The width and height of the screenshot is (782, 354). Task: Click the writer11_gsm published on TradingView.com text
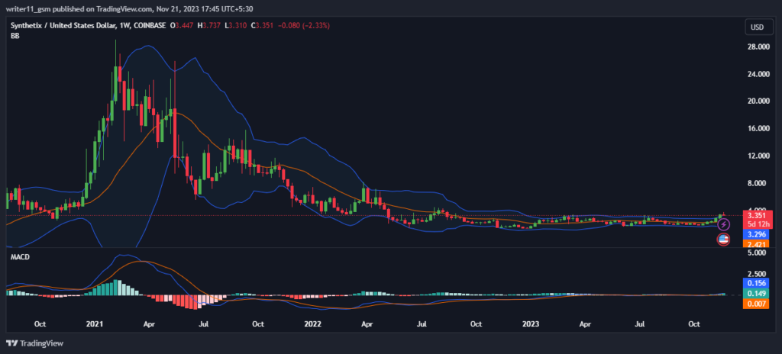(78, 8)
